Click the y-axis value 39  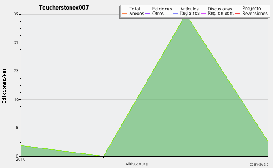pos(16,14)
